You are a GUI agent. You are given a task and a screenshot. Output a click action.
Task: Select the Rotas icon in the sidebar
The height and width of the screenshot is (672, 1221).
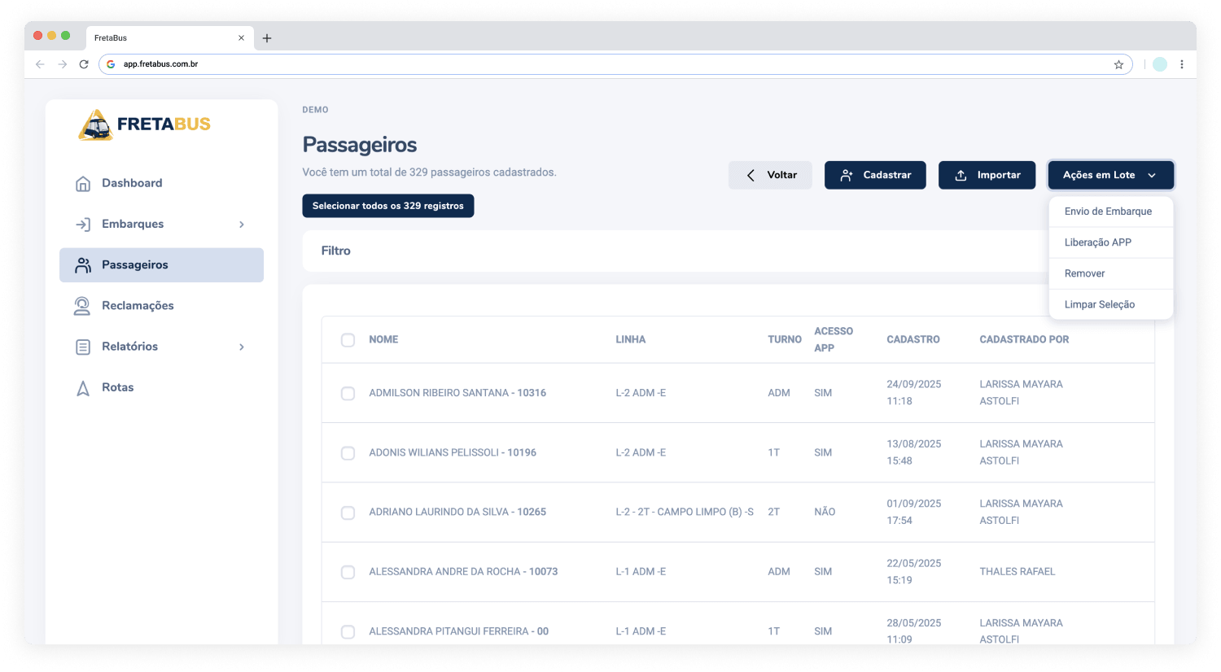(82, 387)
